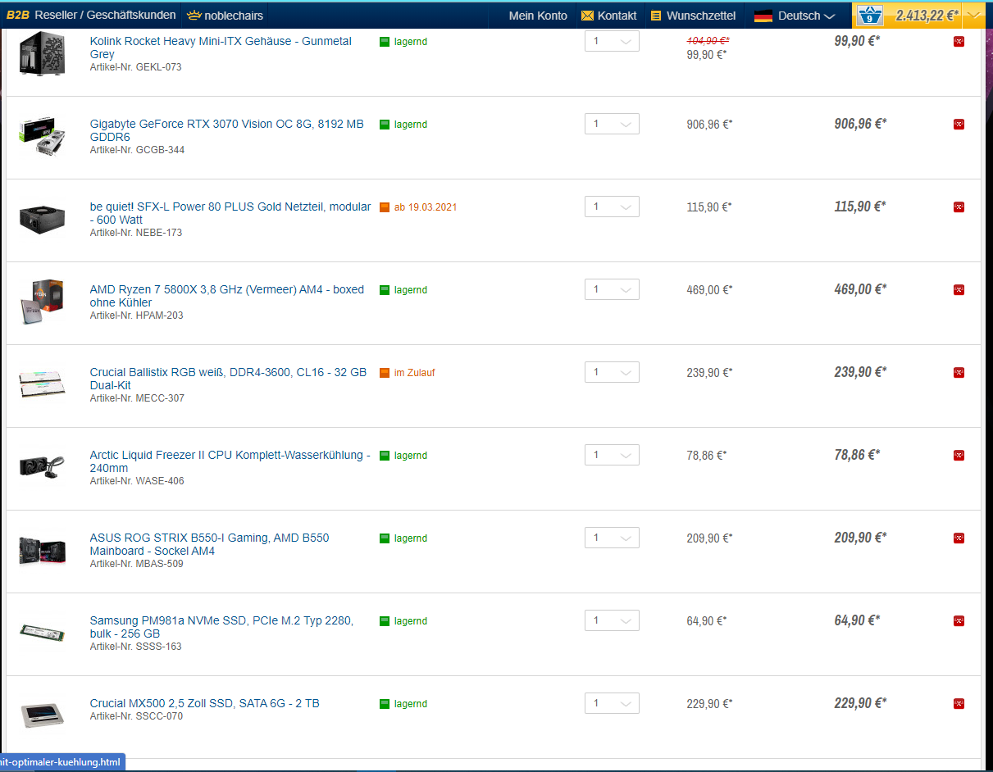Click Arctic Liquid Freezer thumbnail
Image resolution: width=993 pixels, height=772 pixels.
pyautogui.click(x=42, y=466)
